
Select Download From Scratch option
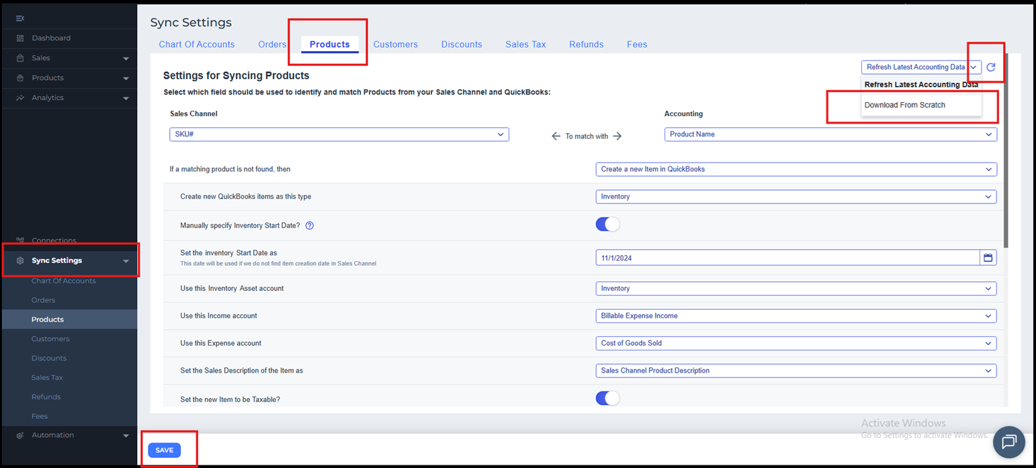coord(905,105)
